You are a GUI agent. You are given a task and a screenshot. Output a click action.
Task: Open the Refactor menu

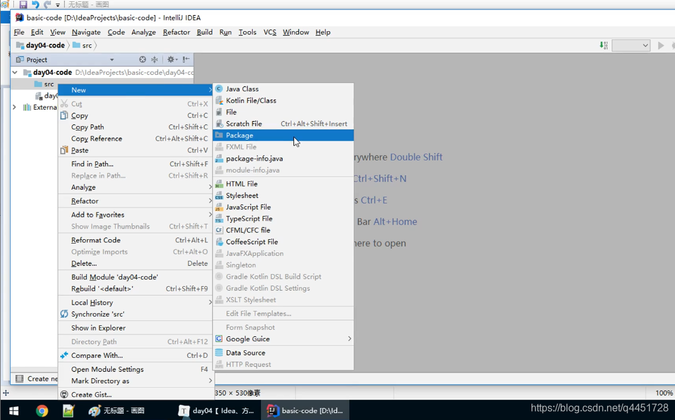click(177, 32)
